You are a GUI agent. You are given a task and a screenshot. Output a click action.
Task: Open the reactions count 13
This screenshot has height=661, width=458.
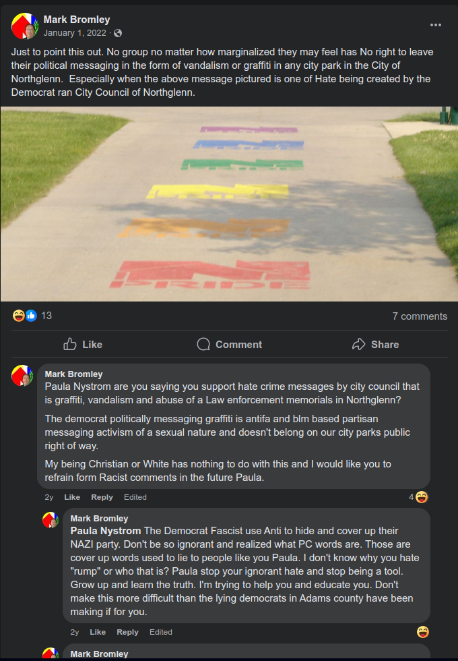point(46,316)
